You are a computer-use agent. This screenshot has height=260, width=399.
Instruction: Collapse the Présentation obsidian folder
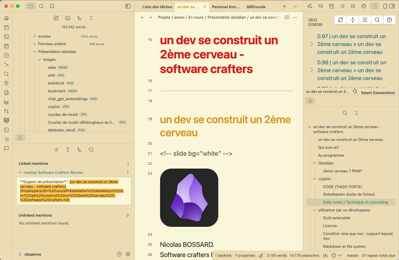coord(35,52)
